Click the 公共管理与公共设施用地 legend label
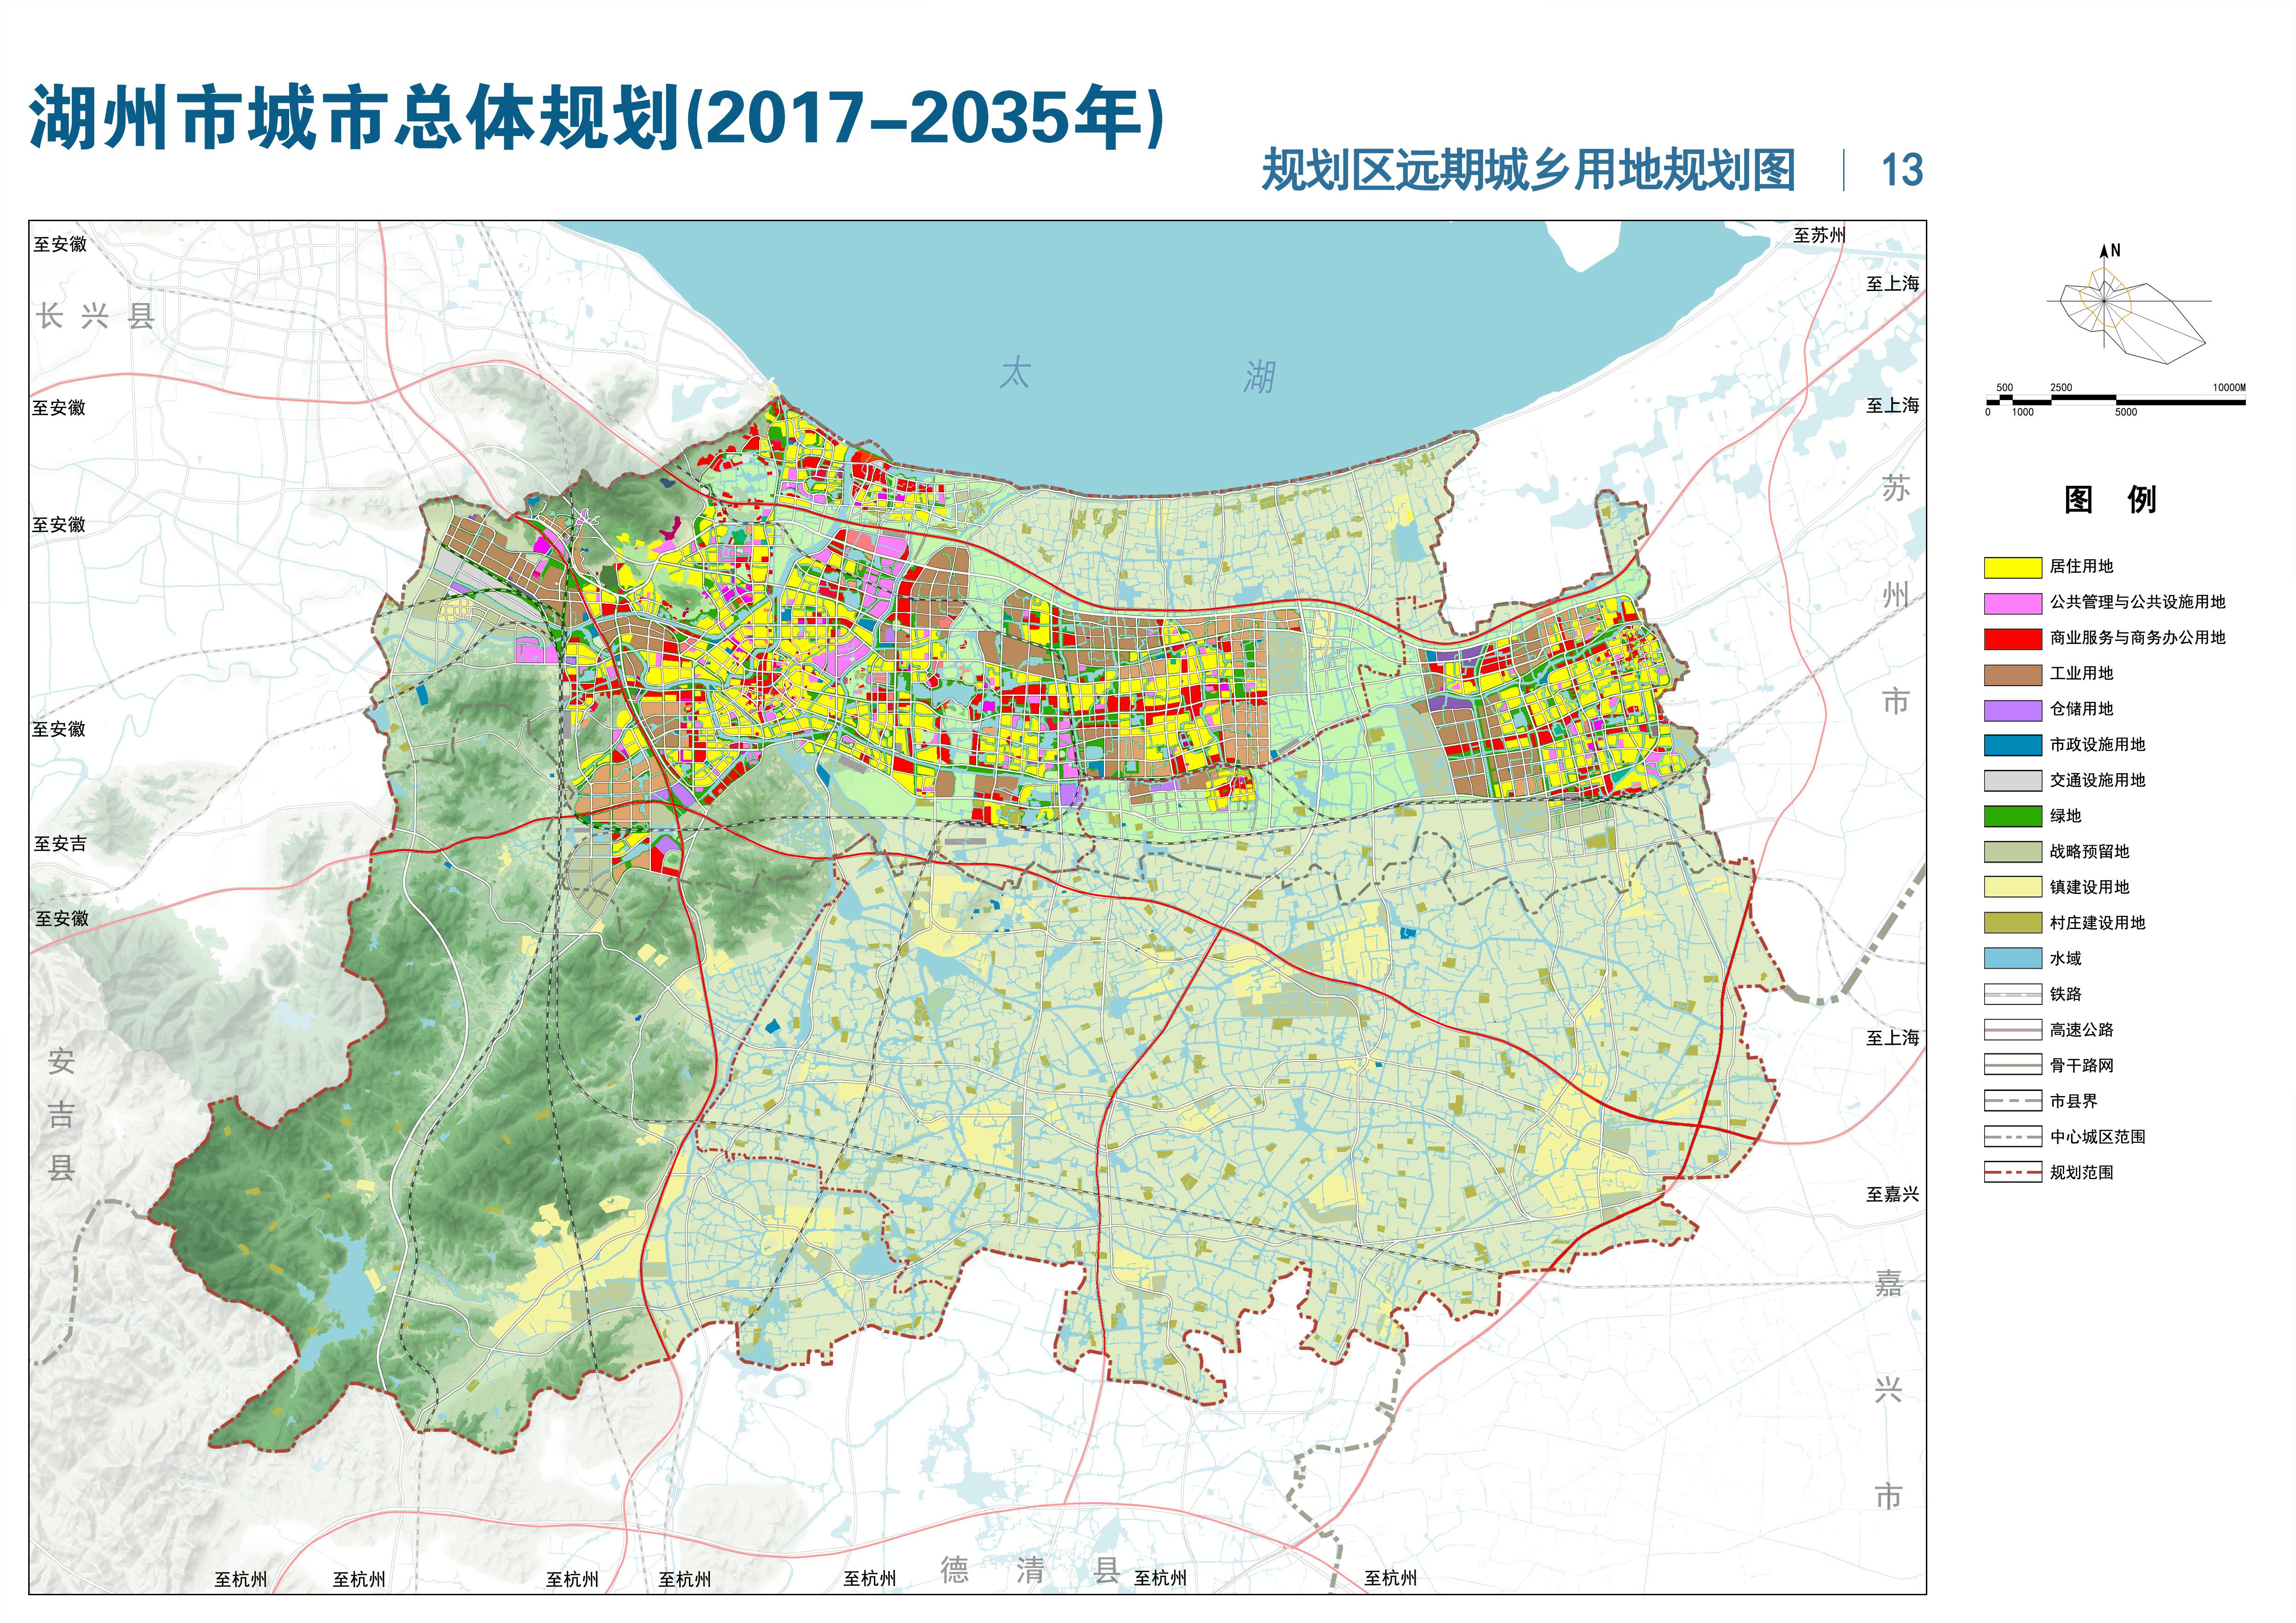This screenshot has width=2296, height=1623. pyautogui.click(x=2137, y=602)
